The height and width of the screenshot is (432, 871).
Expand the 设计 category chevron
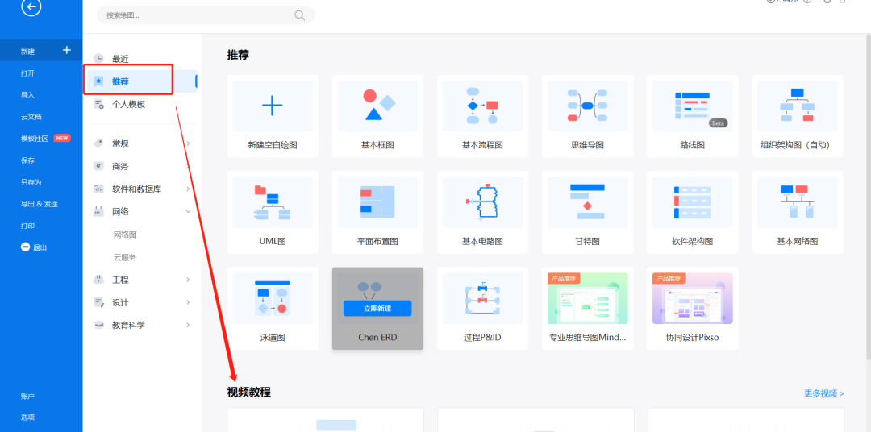188,302
